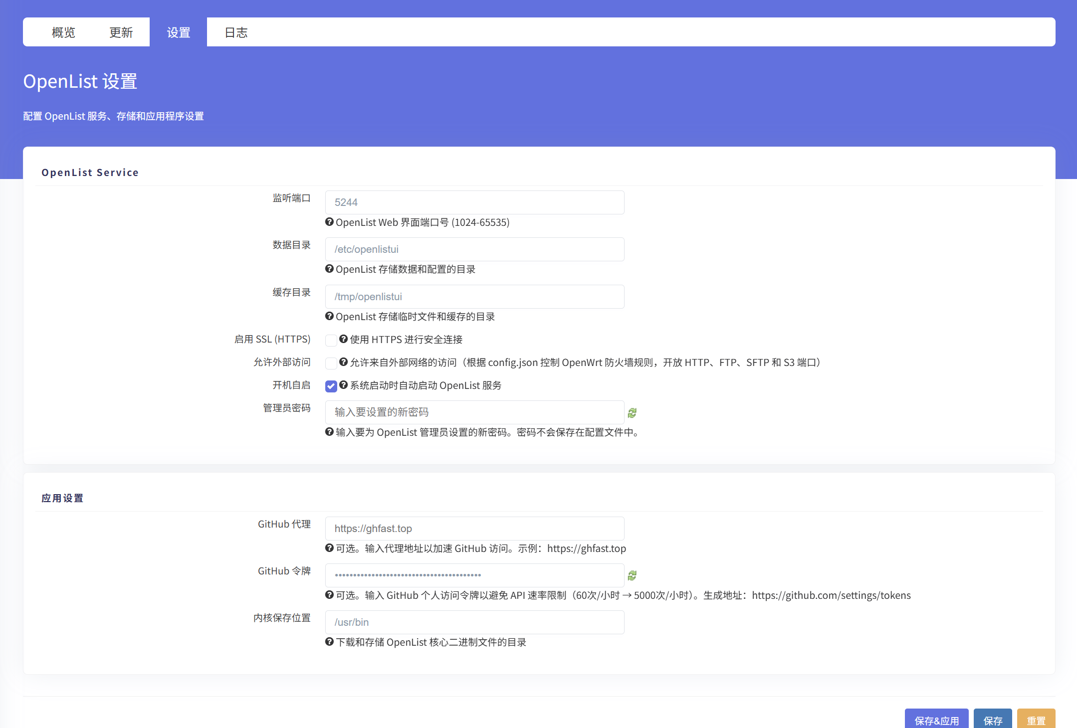Click the 内核保存位置 input field
Image resolution: width=1077 pixels, height=728 pixels.
474,622
